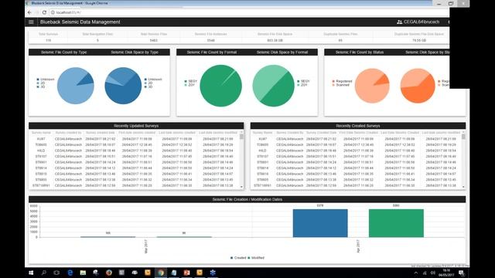Click the Recently Created Surveys scrollbar thumb
The height and width of the screenshot is (278, 495).
pos(463,137)
